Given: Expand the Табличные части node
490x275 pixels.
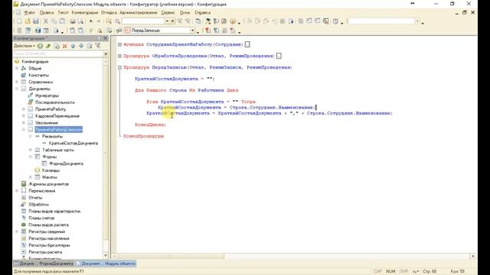Looking at the screenshot, I should [x=31, y=150].
